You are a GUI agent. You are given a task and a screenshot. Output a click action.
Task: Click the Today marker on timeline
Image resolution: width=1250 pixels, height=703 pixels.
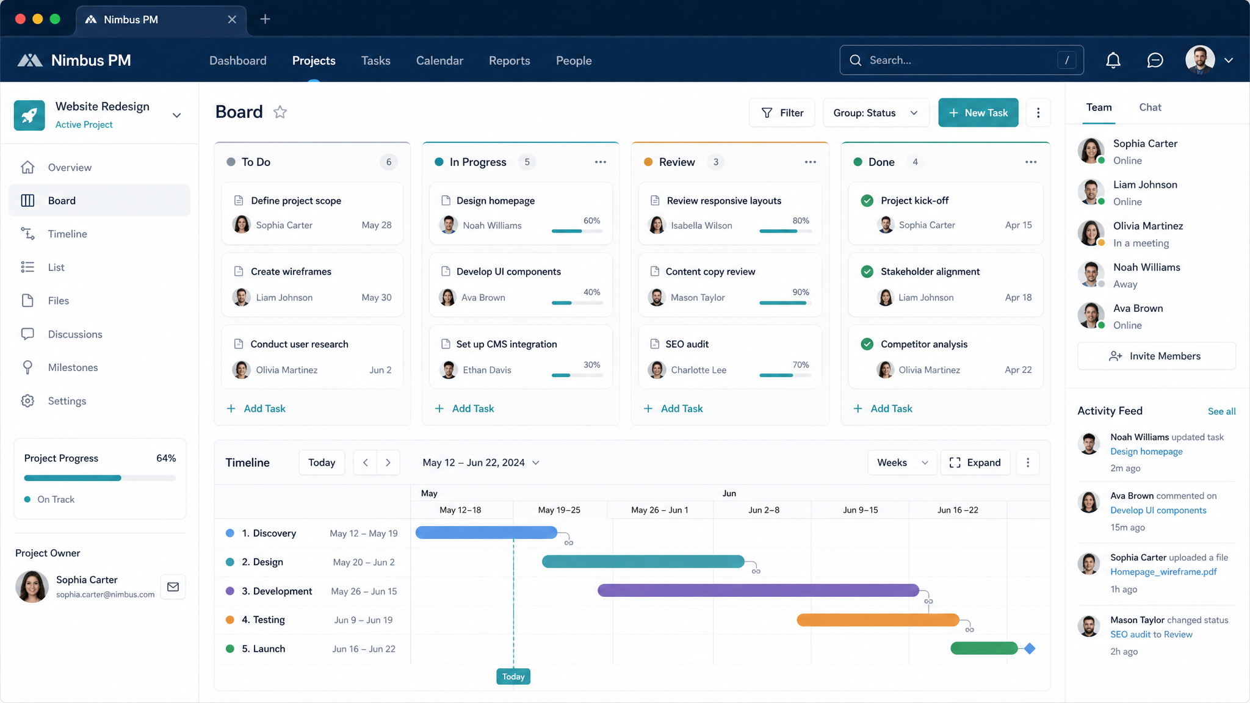tap(513, 676)
